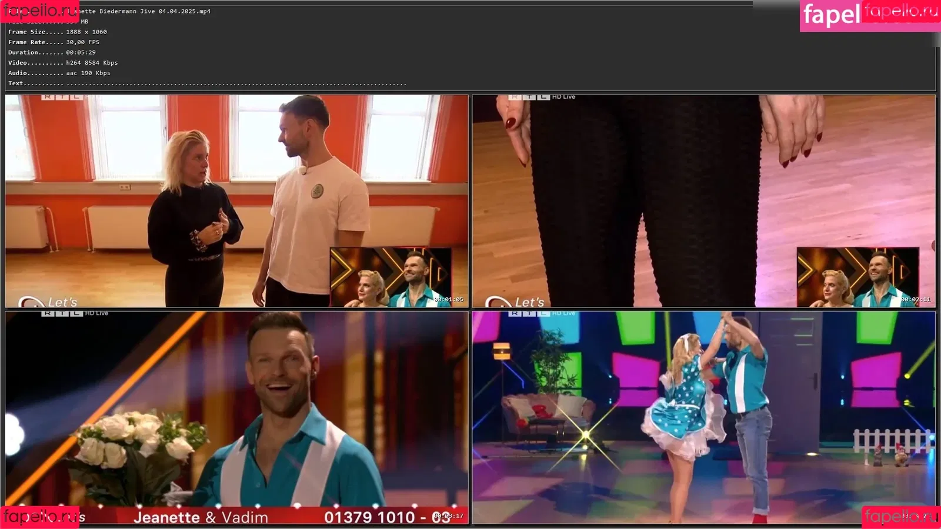The image size is (941, 529).
Task: Click the 00:02:11 timestamp
Action: [916, 300]
